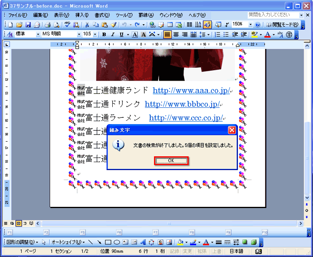The image size is (313, 257).
Task: Open the Document Map icon
Action: (x=218, y=25)
